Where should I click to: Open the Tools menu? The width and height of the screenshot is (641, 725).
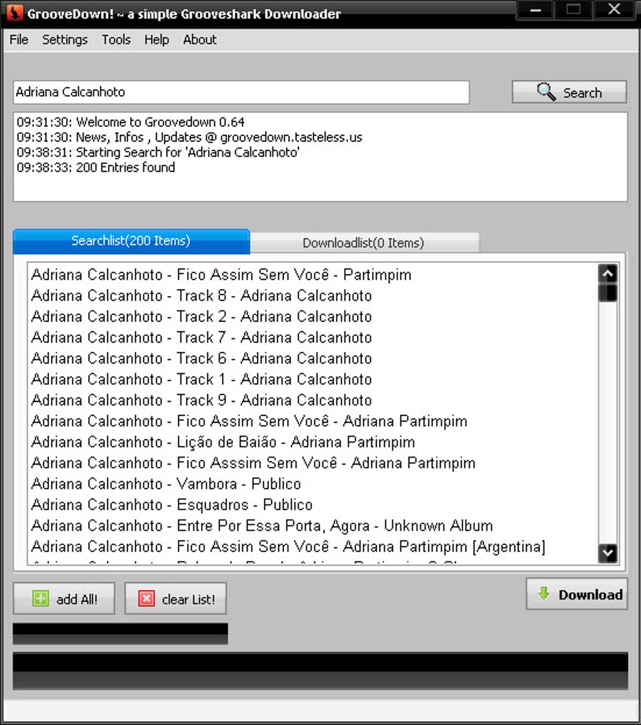pyautogui.click(x=116, y=40)
